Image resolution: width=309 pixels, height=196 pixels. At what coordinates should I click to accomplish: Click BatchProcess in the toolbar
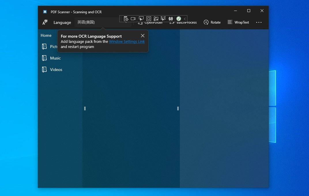tap(183, 22)
